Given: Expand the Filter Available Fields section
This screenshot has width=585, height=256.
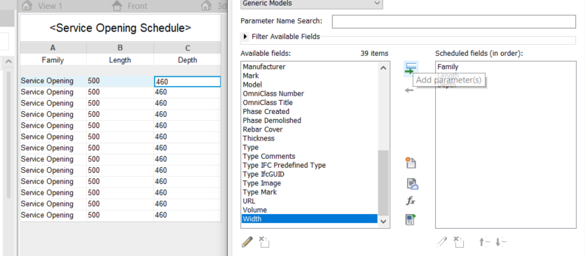Looking at the screenshot, I should (x=245, y=36).
